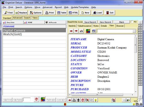
Task: Click the scroll-down arrow in View pane
Action: (136, 92)
